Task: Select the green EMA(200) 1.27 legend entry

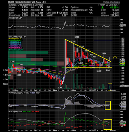Action: pyautogui.click(x=16, y=40)
